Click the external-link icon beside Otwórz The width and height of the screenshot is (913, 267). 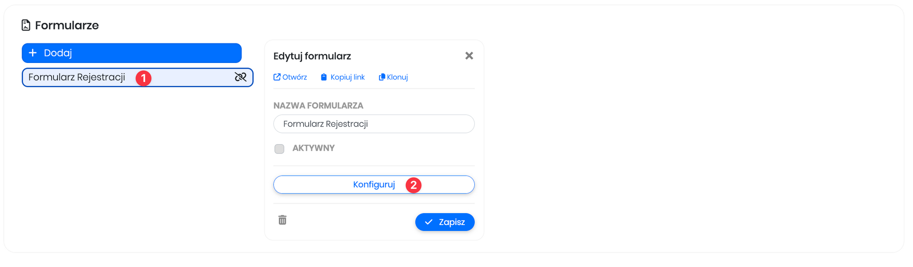tap(277, 77)
